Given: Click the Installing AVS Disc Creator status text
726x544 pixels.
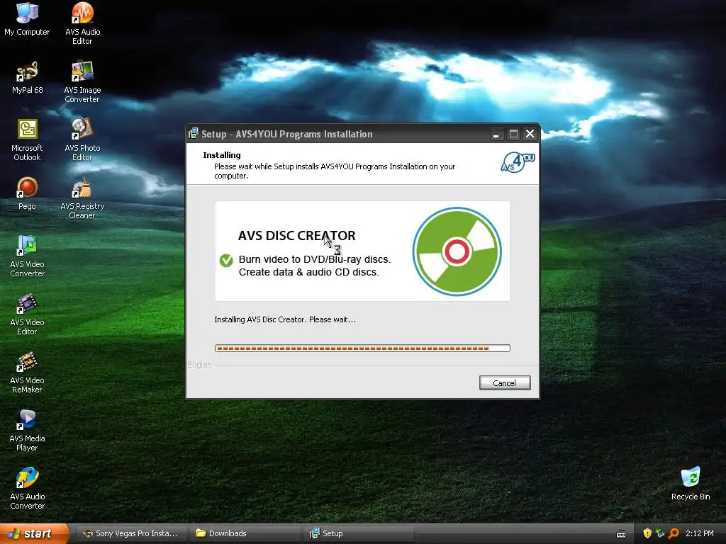Looking at the screenshot, I should pyautogui.click(x=285, y=319).
